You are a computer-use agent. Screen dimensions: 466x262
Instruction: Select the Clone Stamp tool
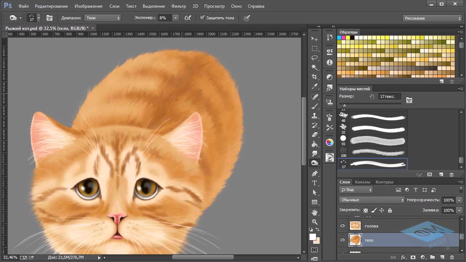(315, 116)
